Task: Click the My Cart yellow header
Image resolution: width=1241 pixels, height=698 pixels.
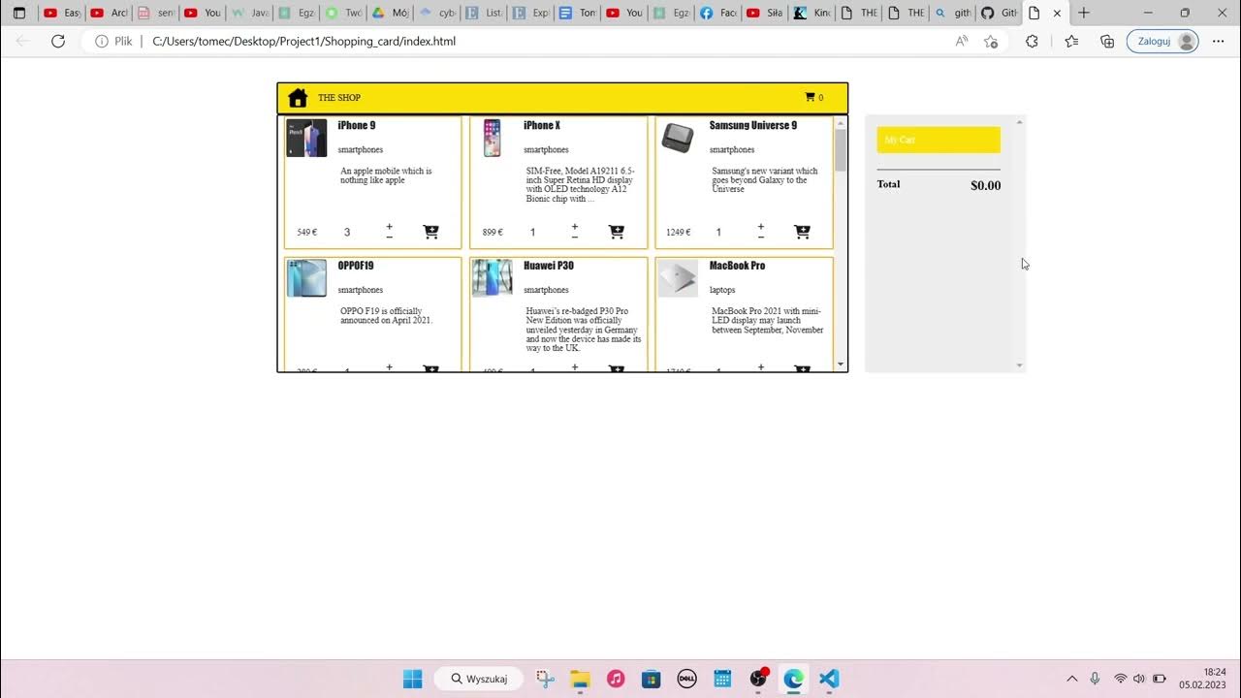Action: click(x=939, y=140)
